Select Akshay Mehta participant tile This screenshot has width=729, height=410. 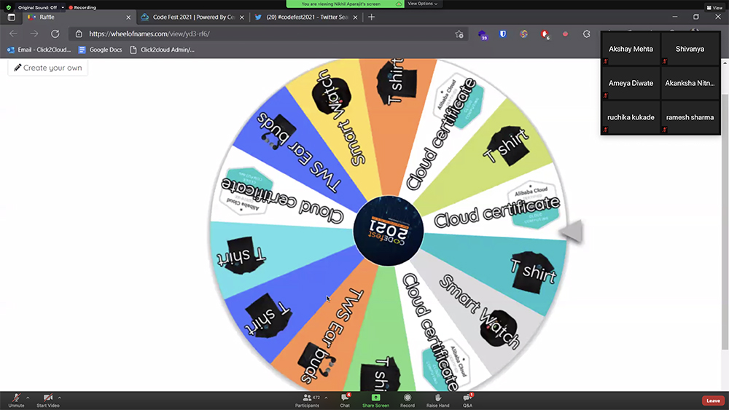pyautogui.click(x=631, y=49)
